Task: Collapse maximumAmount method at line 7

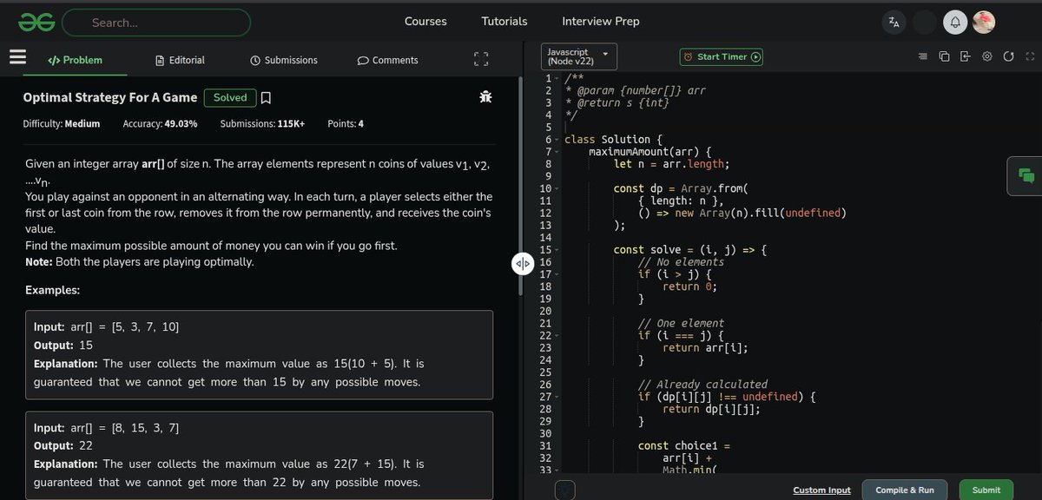Action: pos(557,151)
